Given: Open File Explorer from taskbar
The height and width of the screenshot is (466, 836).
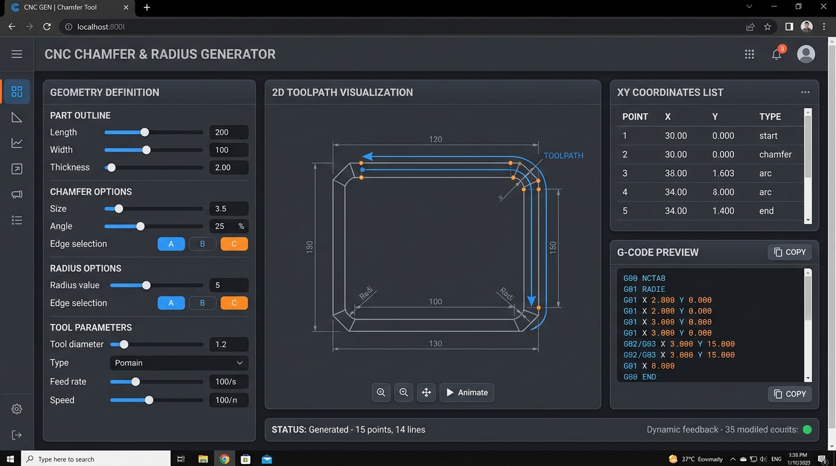Looking at the screenshot, I should tap(203, 459).
